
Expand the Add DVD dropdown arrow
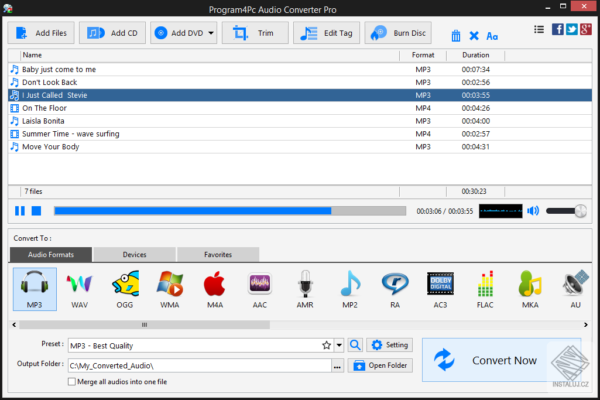point(211,33)
